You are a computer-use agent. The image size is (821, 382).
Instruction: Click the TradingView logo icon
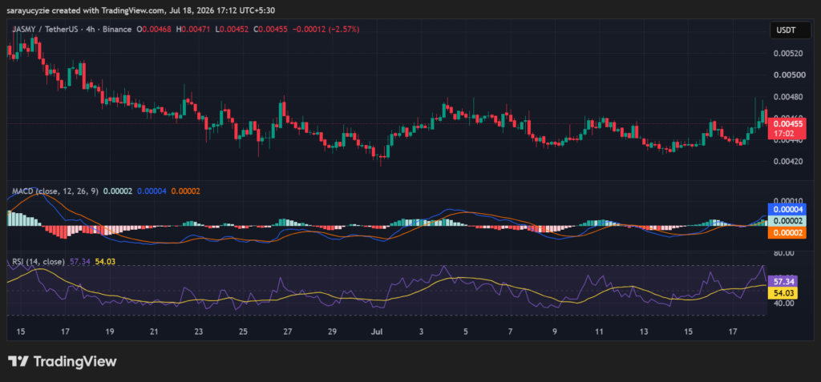pos(18,361)
